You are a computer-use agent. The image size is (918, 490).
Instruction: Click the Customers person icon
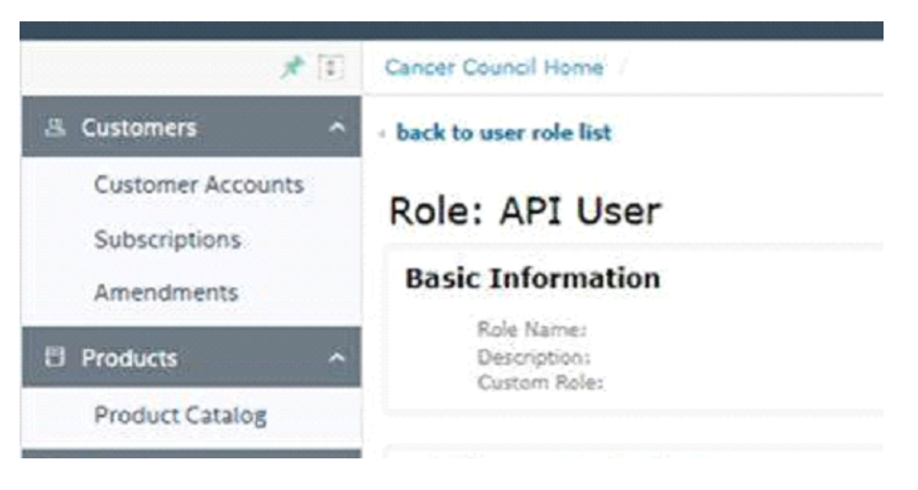pos(55,126)
